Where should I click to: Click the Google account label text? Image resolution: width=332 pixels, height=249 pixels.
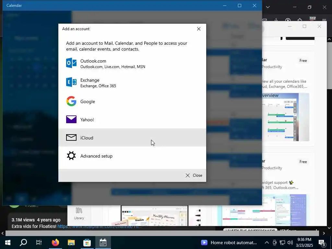[88, 101]
